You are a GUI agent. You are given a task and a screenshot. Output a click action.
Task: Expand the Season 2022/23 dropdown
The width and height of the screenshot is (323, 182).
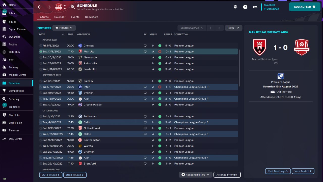click(192, 28)
